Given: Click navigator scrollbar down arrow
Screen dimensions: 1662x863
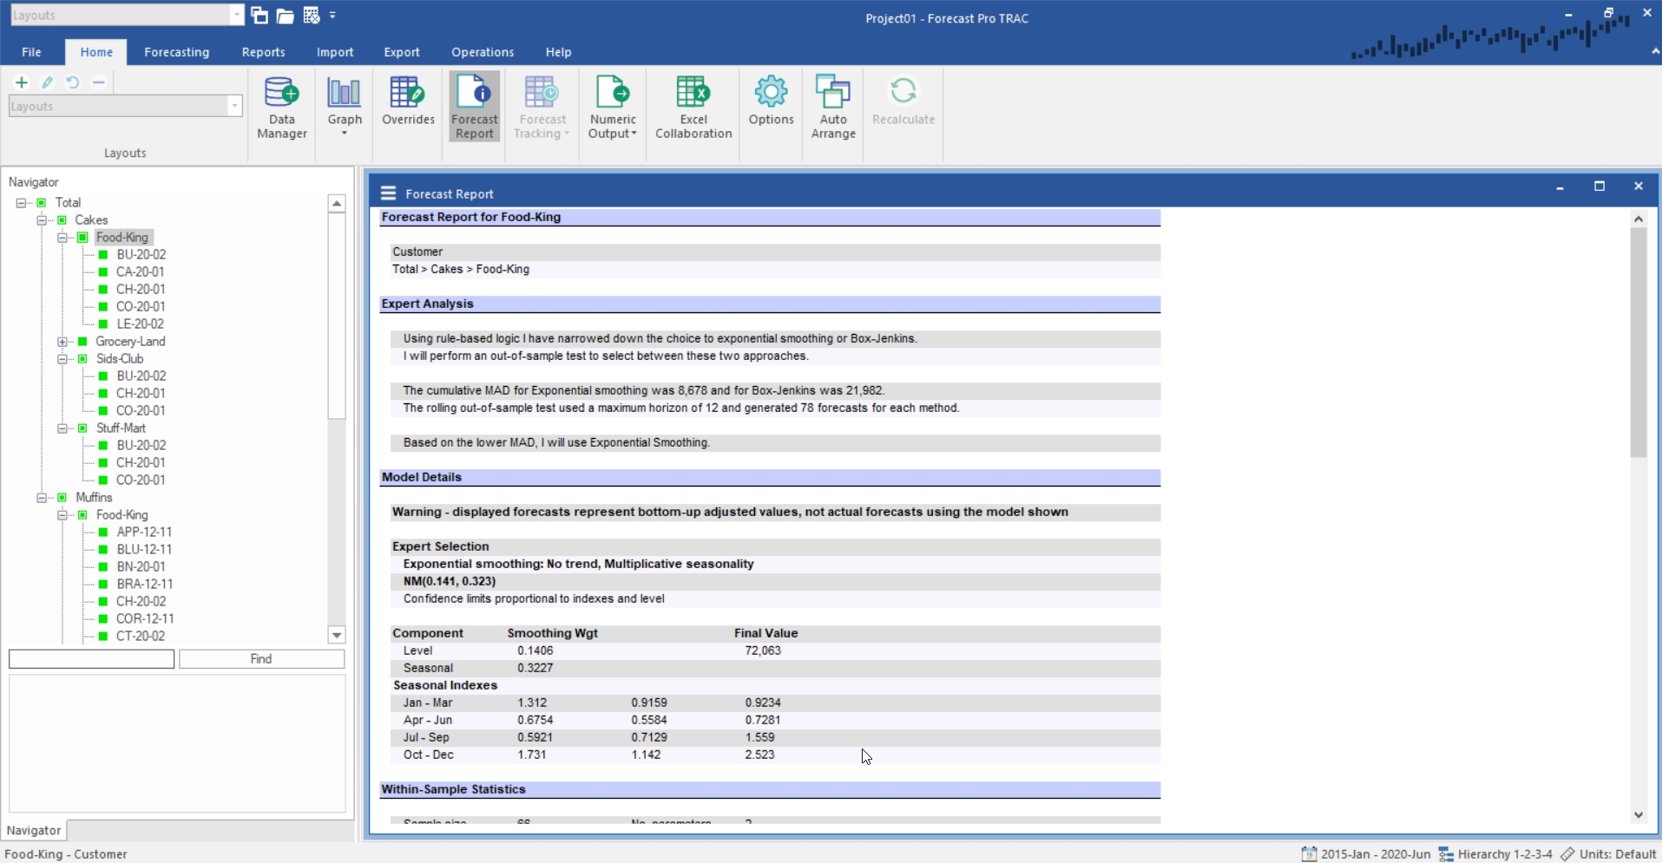Looking at the screenshot, I should (x=337, y=635).
